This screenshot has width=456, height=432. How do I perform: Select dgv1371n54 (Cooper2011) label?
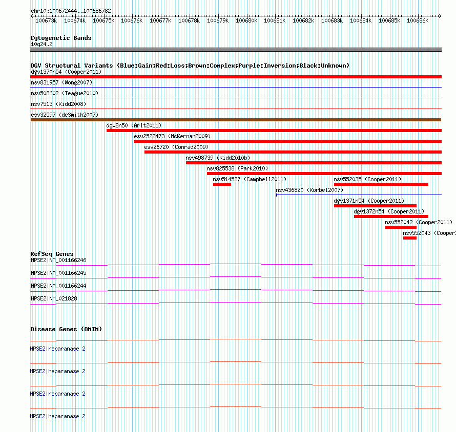click(x=369, y=201)
